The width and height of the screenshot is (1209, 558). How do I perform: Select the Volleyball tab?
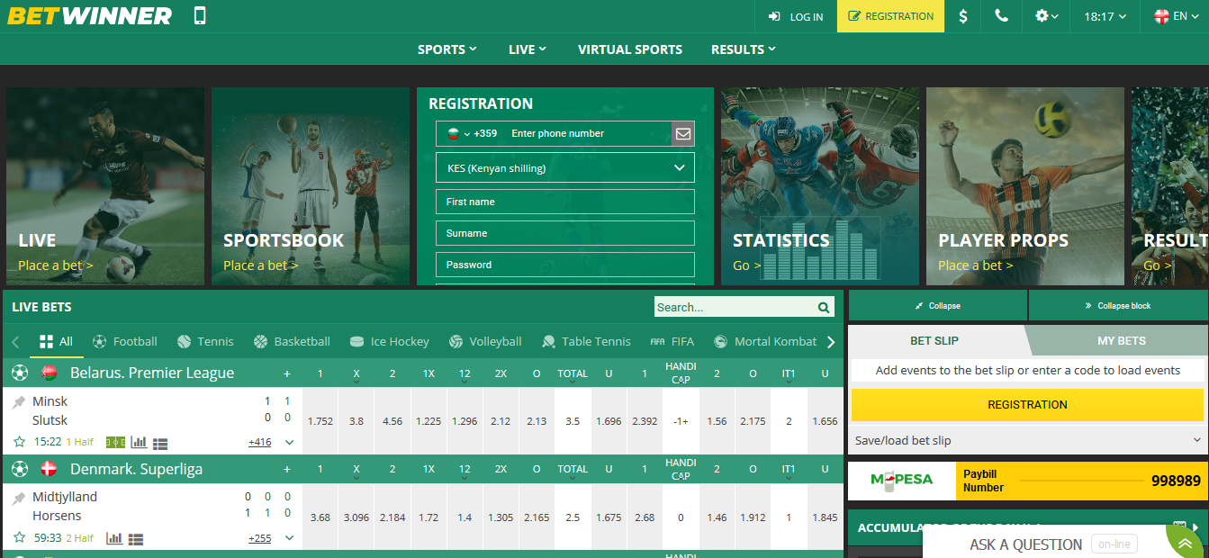[x=484, y=341]
